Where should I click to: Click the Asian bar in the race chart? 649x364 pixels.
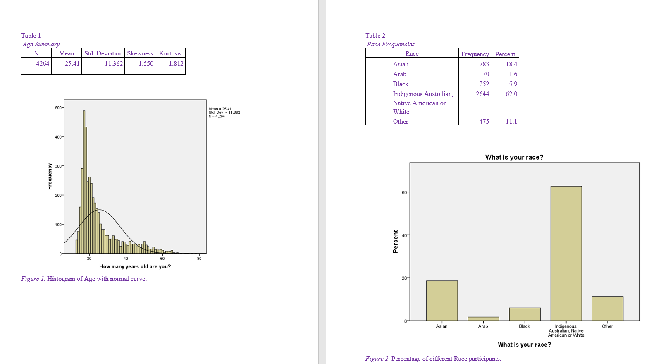click(442, 301)
